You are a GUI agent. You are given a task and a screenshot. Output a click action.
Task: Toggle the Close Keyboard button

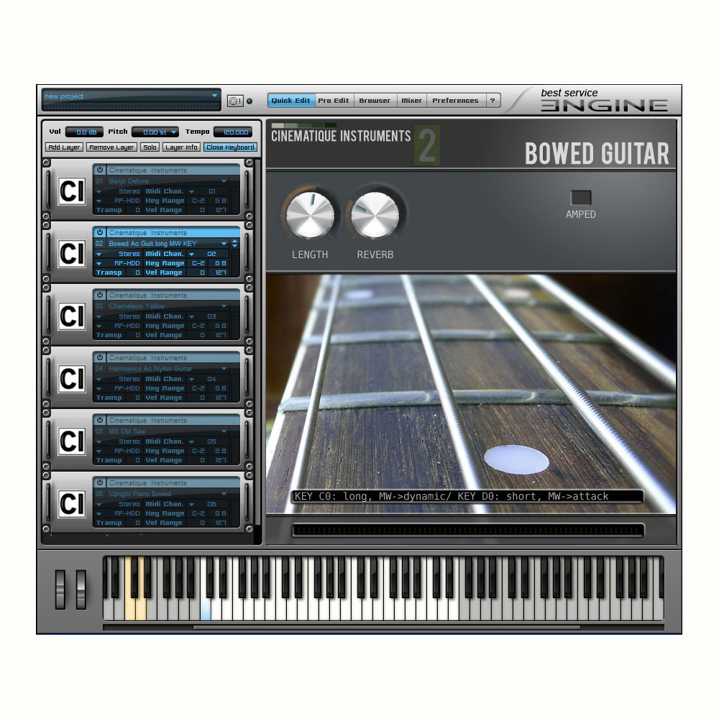230,147
